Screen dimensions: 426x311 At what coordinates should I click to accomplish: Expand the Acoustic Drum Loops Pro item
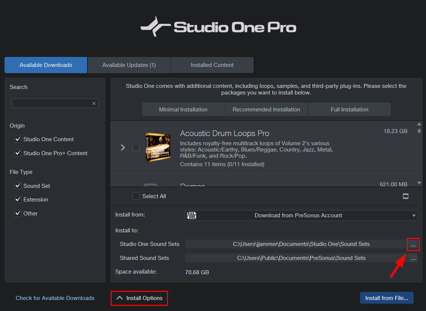pos(123,147)
